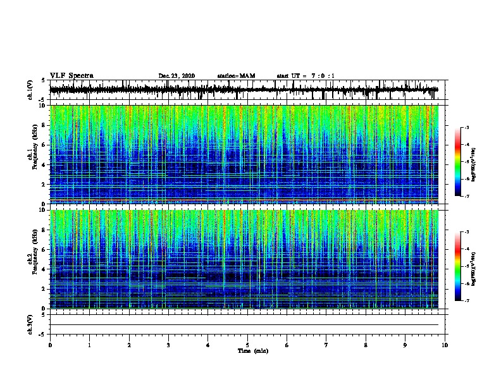Image resolution: width=501 pixels, height=387 pixels.
Task: Click inside the ch.2 spectrogram panel
Action: point(244,259)
